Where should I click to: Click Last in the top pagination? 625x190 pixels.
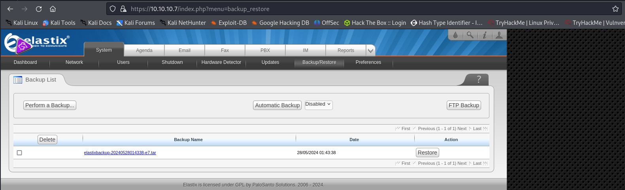tap(477, 129)
